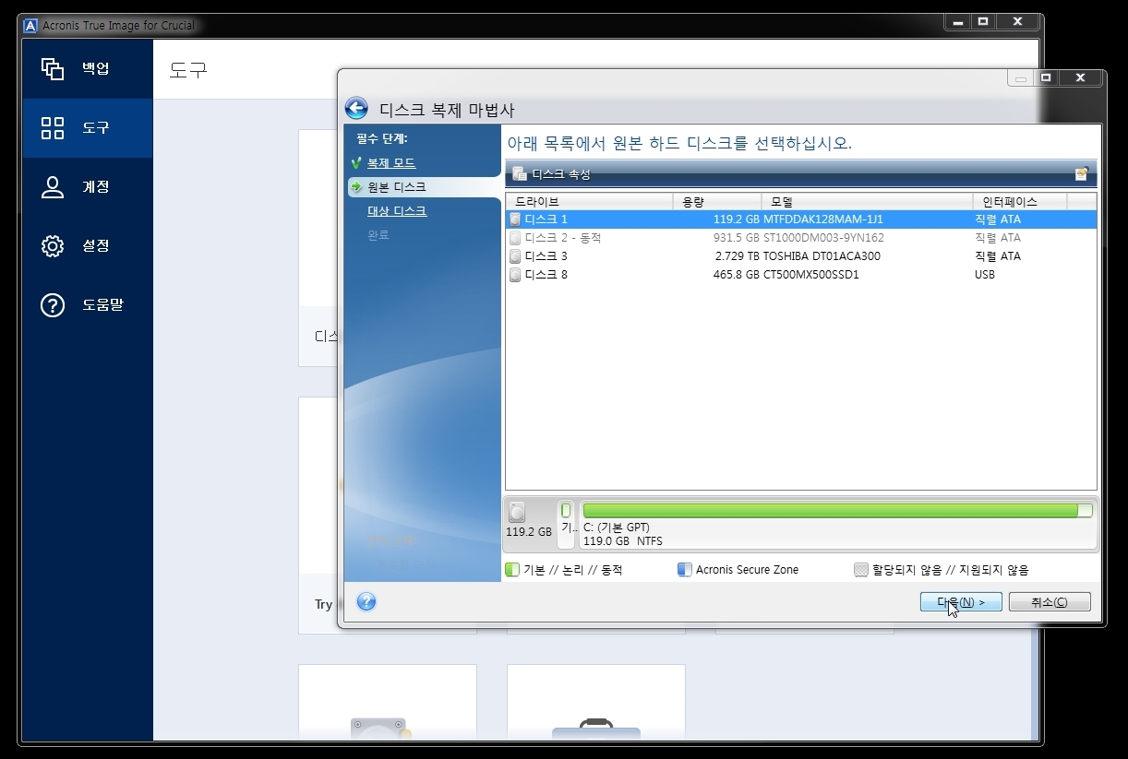1128x759 pixels.
Task: Click the wizard help question icon
Action: (x=366, y=601)
